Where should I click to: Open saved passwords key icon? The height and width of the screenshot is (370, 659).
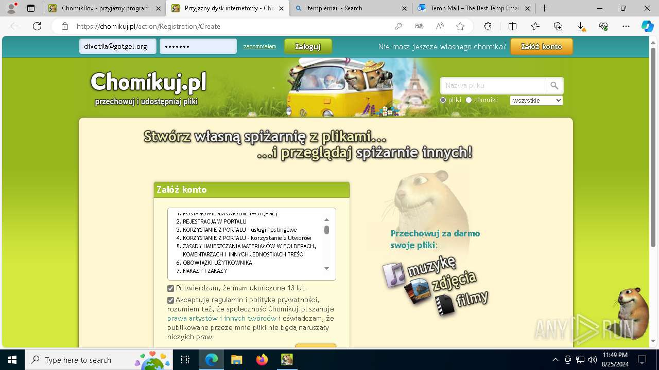(x=398, y=26)
